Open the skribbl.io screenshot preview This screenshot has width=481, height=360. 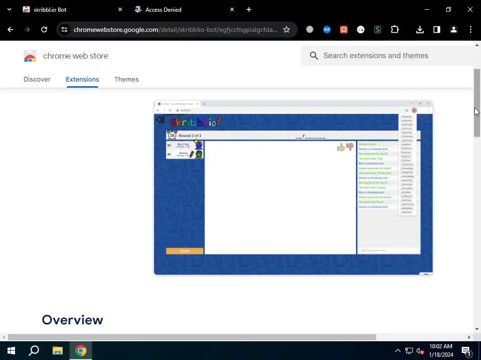click(293, 187)
